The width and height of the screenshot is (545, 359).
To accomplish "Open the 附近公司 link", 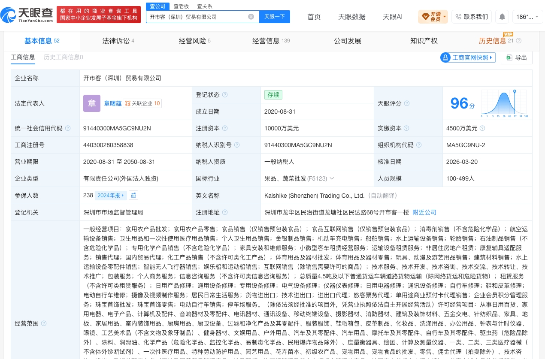I will tap(424, 212).
